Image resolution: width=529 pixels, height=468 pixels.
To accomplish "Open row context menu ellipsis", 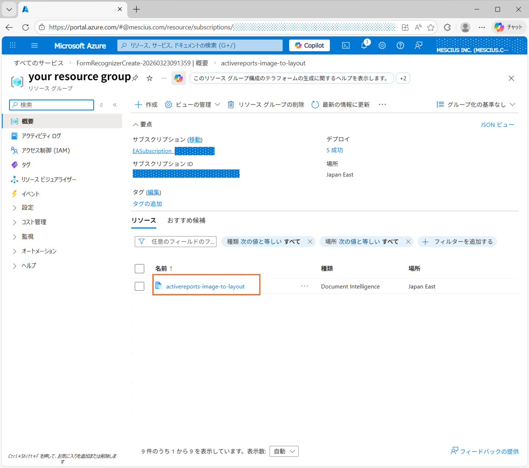I will 305,286.
